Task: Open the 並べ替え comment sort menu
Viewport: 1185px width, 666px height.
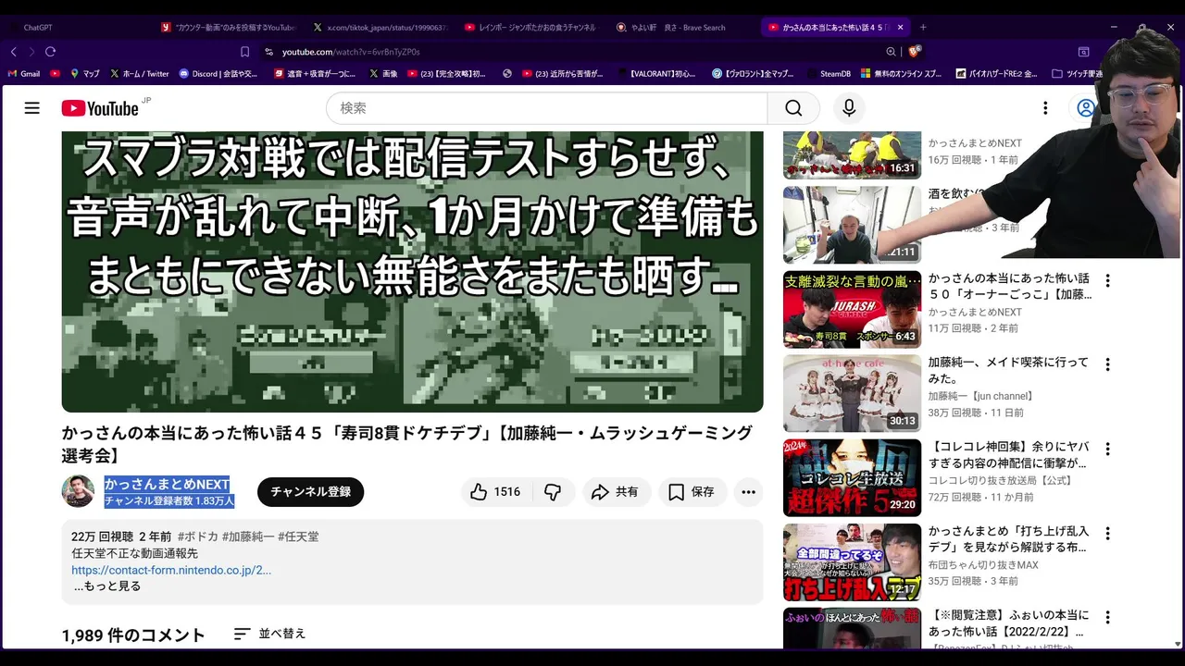Action: [269, 634]
